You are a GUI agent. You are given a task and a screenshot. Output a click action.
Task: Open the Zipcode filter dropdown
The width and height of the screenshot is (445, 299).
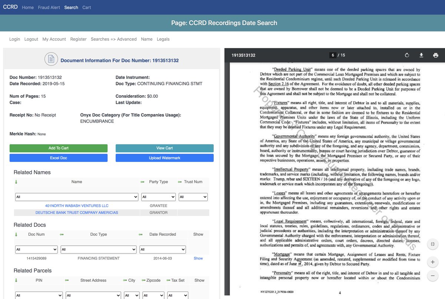(153, 295)
